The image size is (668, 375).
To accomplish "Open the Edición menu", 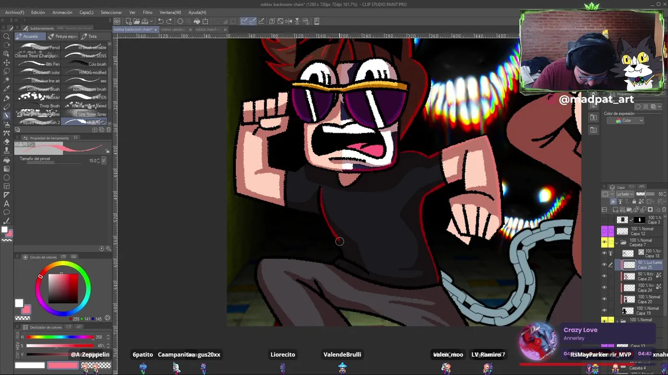I will (x=38, y=12).
